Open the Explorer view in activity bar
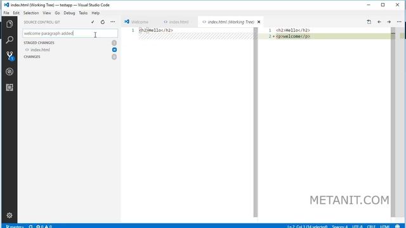This screenshot has width=406, height=228. (x=10, y=24)
